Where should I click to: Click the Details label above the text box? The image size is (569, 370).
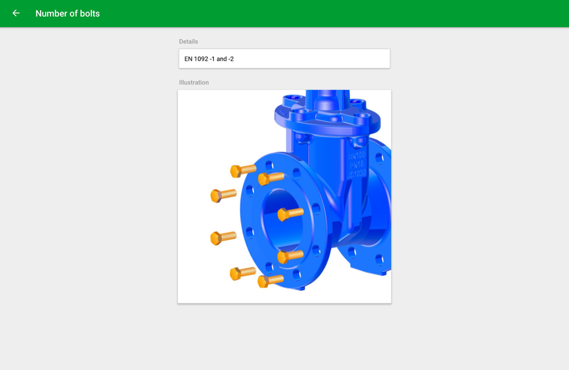(x=188, y=41)
